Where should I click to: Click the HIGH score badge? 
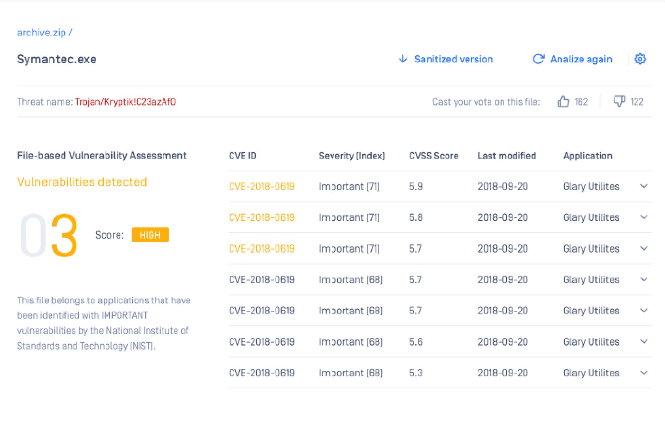point(150,235)
